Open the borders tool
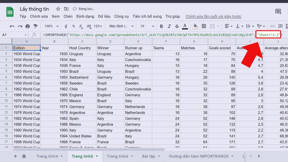The height and width of the screenshot is (162, 288). 204,26
